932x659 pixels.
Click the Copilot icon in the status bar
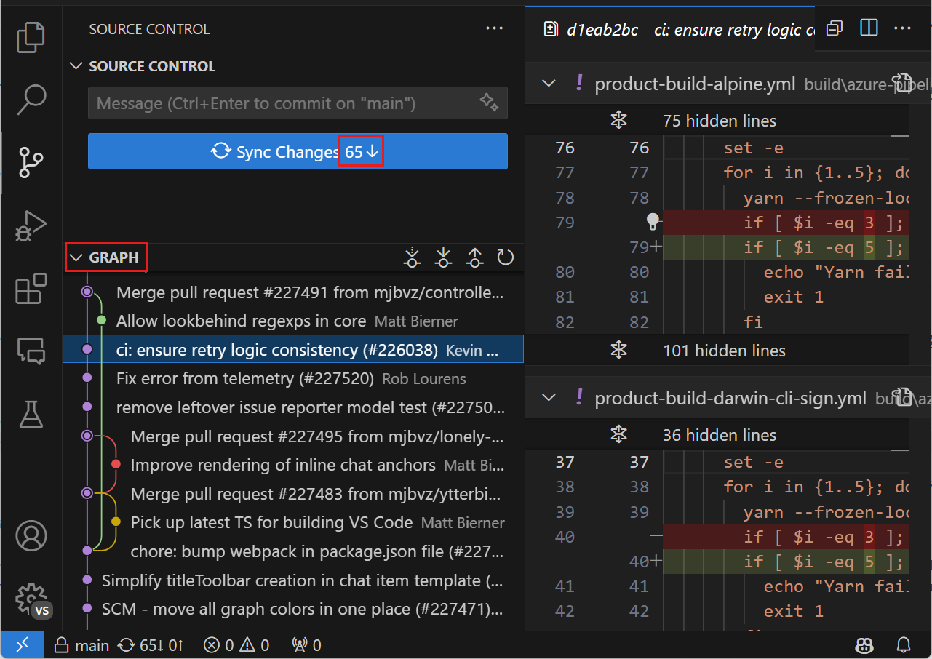864,645
